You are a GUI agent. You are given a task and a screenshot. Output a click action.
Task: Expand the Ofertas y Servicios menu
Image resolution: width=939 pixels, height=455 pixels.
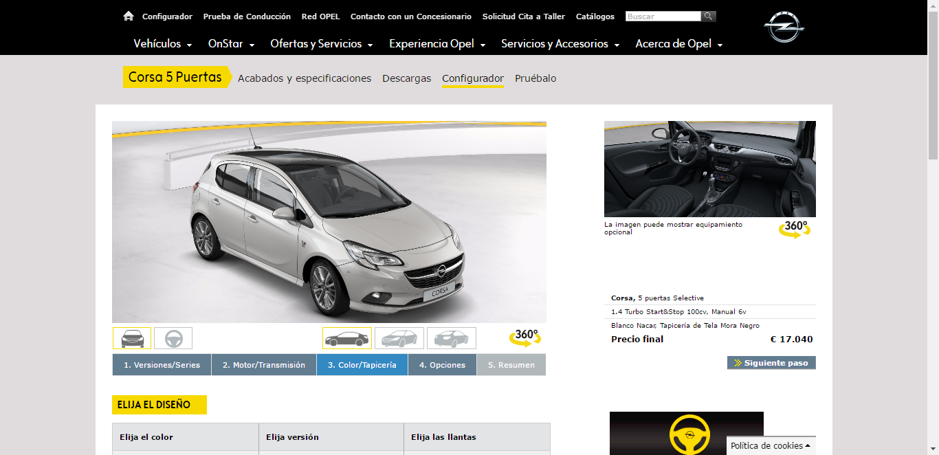321,44
